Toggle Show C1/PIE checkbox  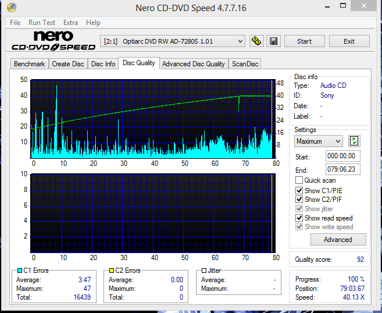tap(299, 190)
